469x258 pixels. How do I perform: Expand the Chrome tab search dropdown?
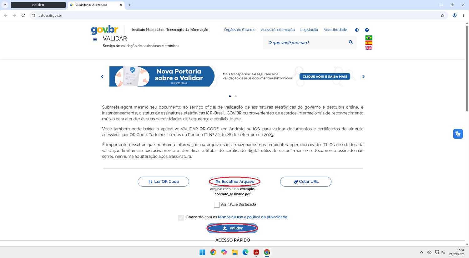(x=5, y=5)
